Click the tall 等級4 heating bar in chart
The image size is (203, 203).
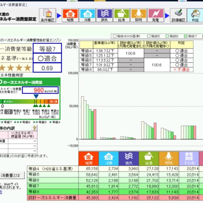pos(83,118)
